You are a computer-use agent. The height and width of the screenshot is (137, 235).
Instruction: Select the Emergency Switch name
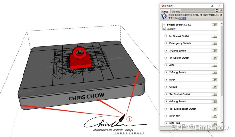coord(180,43)
